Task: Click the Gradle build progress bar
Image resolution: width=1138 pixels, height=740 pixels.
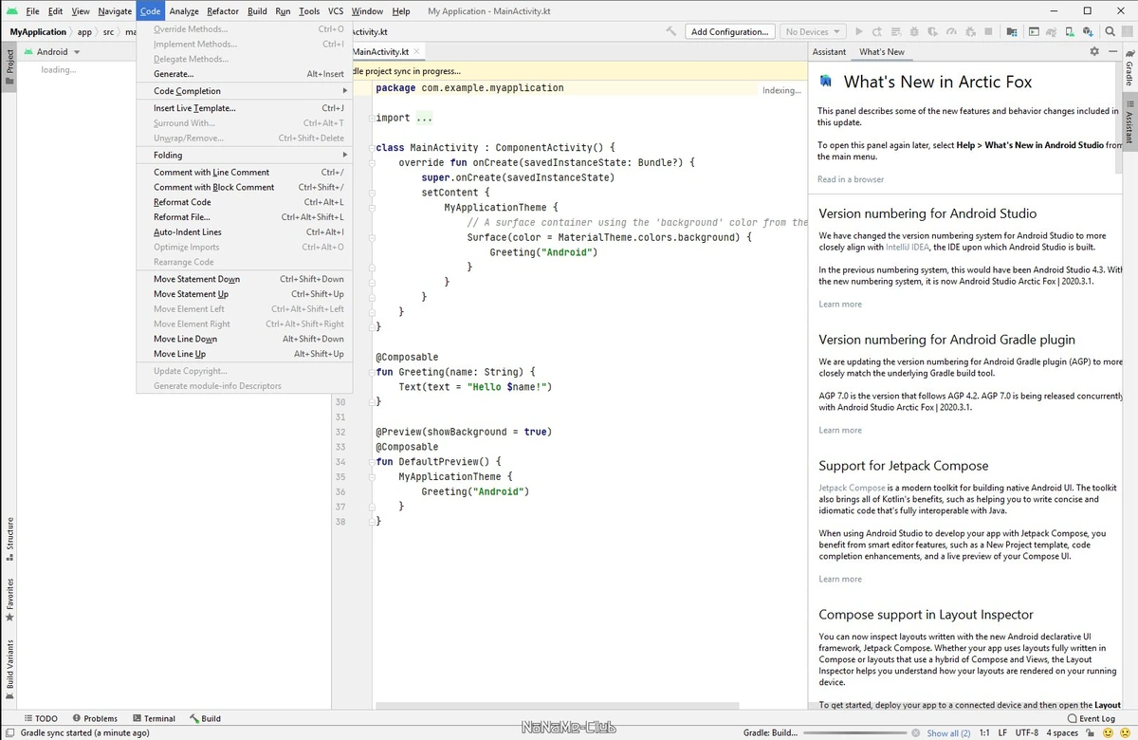Action: pos(855,732)
